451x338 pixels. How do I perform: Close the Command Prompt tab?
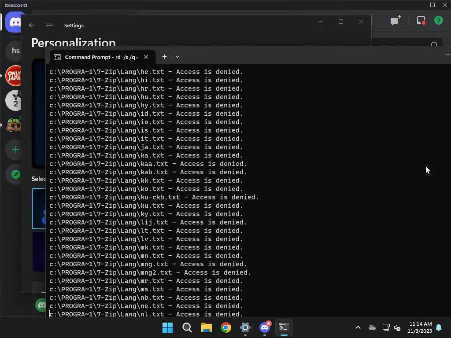(x=146, y=57)
